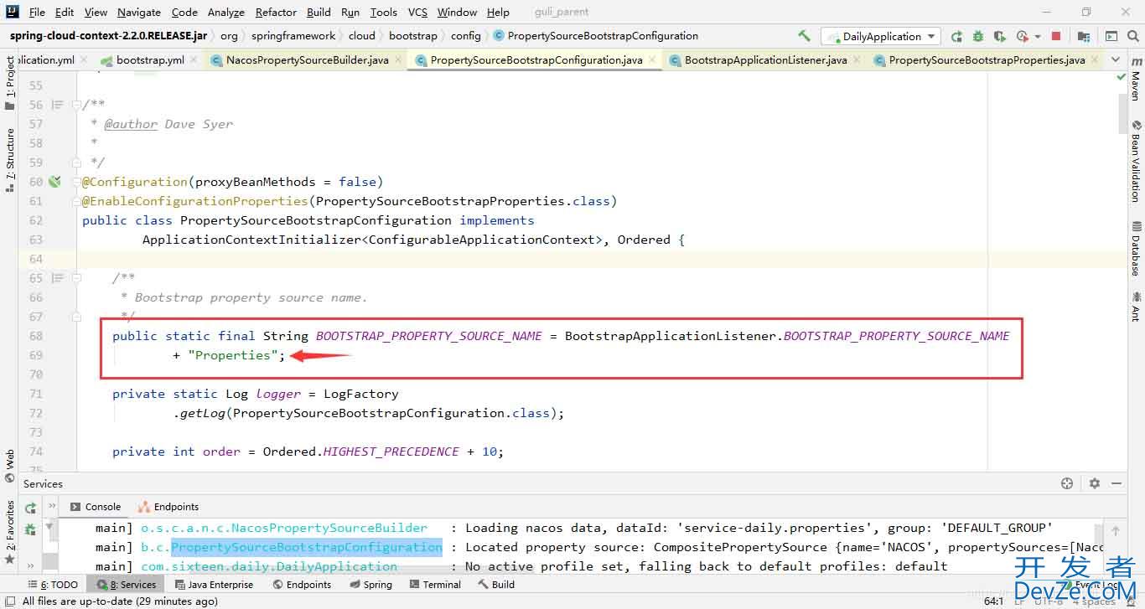Open the Java Enterprise tool window
This screenshot has width=1145, height=609.
tap(213, 585)
